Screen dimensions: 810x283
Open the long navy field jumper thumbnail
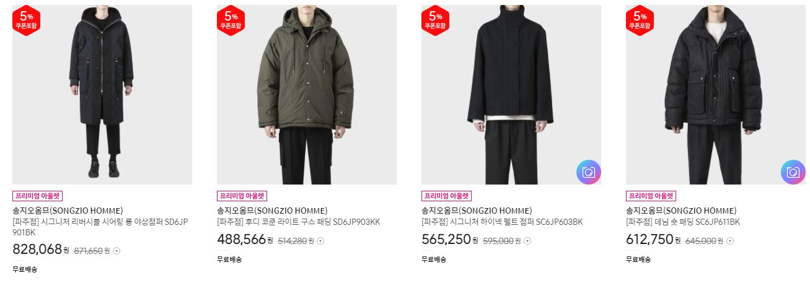click(102, 95)
